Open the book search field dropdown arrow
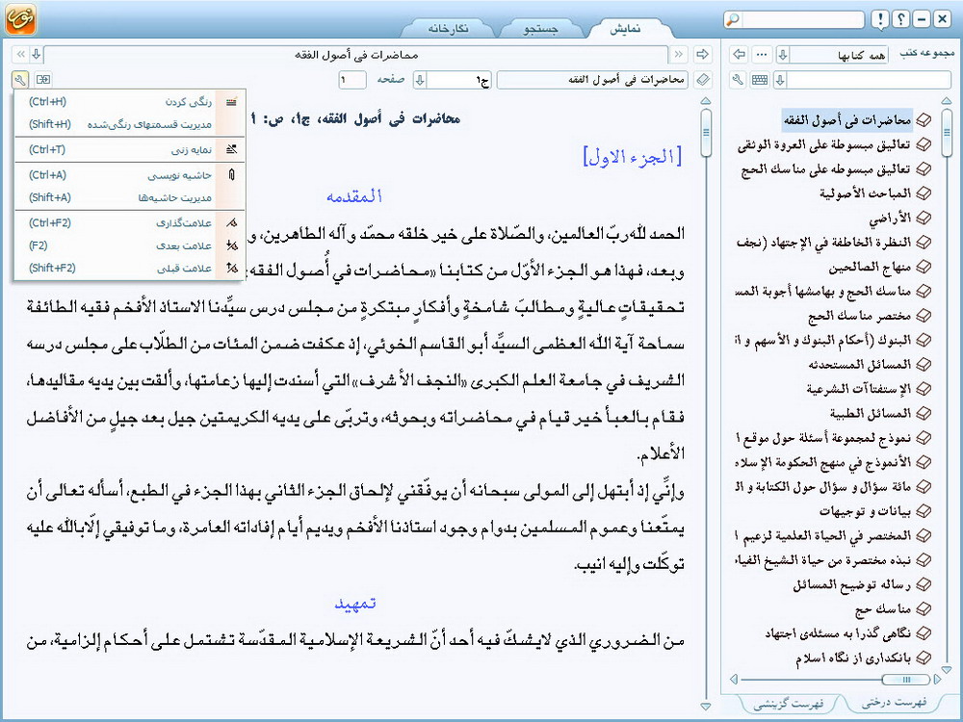Screen dimensions: 963x722 (780, 80)
